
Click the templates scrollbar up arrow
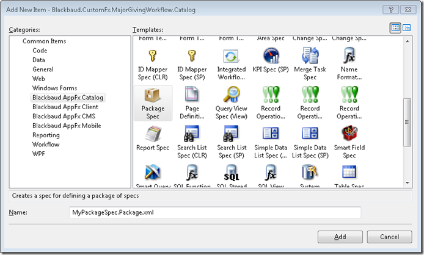(x=408, y=41)
